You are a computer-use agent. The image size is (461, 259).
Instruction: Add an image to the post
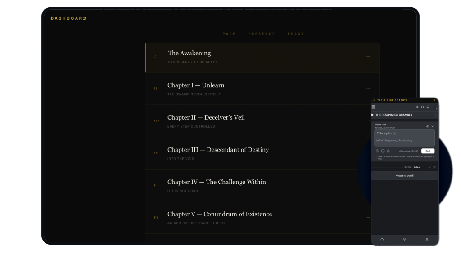coord(378,151)
